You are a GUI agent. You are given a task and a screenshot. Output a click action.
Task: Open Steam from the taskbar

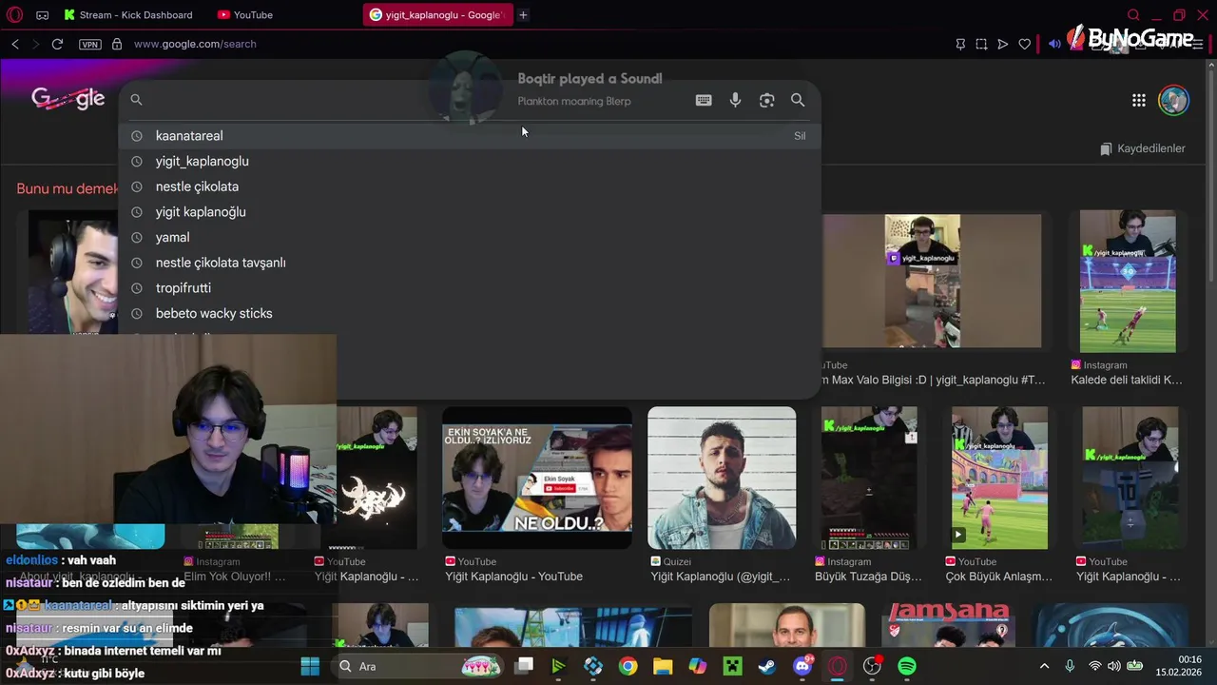(x=766, y=666)
